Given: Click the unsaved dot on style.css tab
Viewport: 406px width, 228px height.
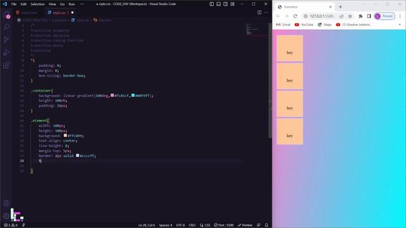Looking at the screenshot, I should [72, 13].
